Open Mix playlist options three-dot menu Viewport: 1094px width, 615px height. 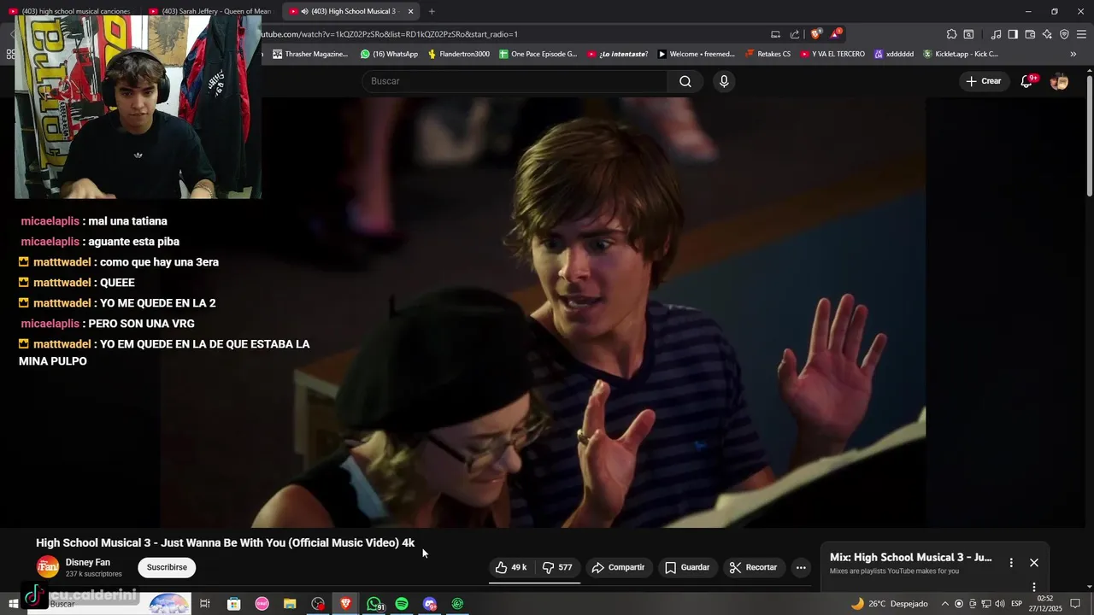point(1011,563)
